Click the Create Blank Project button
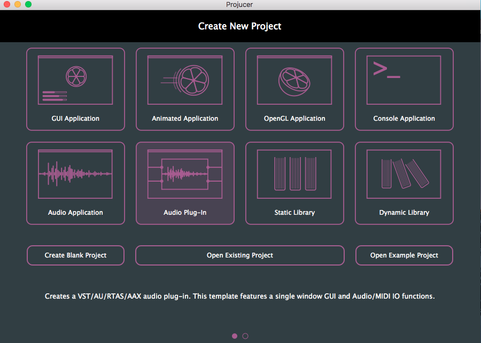Viewport: 481px width, 343px height. click(75, 255)
